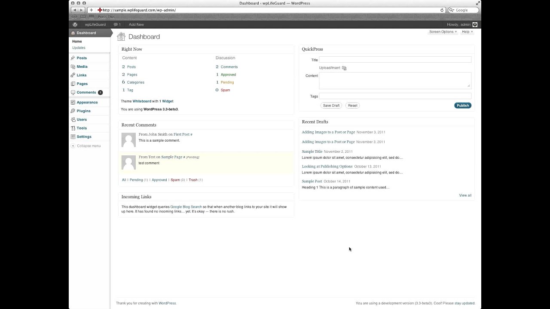Collapse the Right Now widget header
Screen dimensions: 550x309
point(206,49)
